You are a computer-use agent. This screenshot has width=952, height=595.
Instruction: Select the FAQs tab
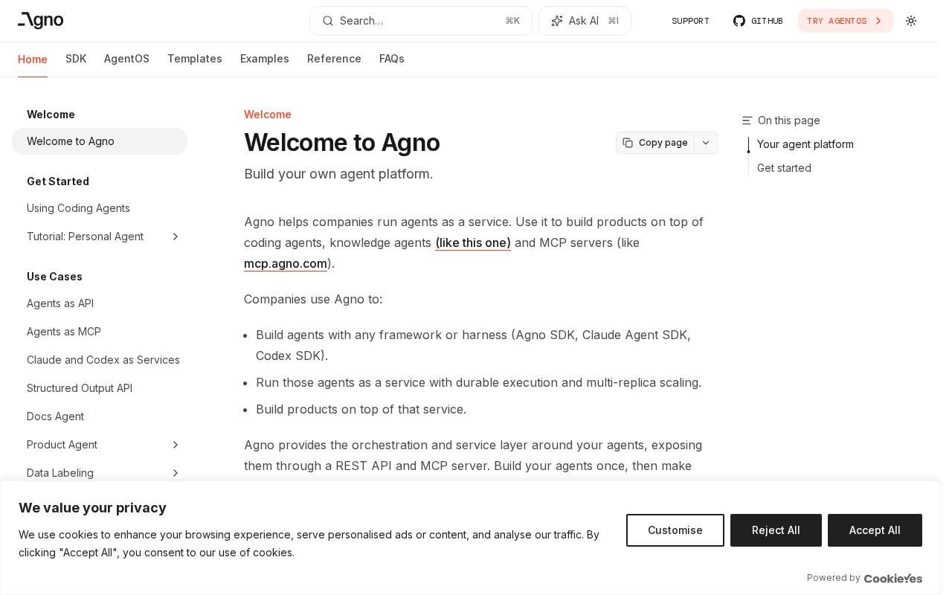(x=392, y=59)
